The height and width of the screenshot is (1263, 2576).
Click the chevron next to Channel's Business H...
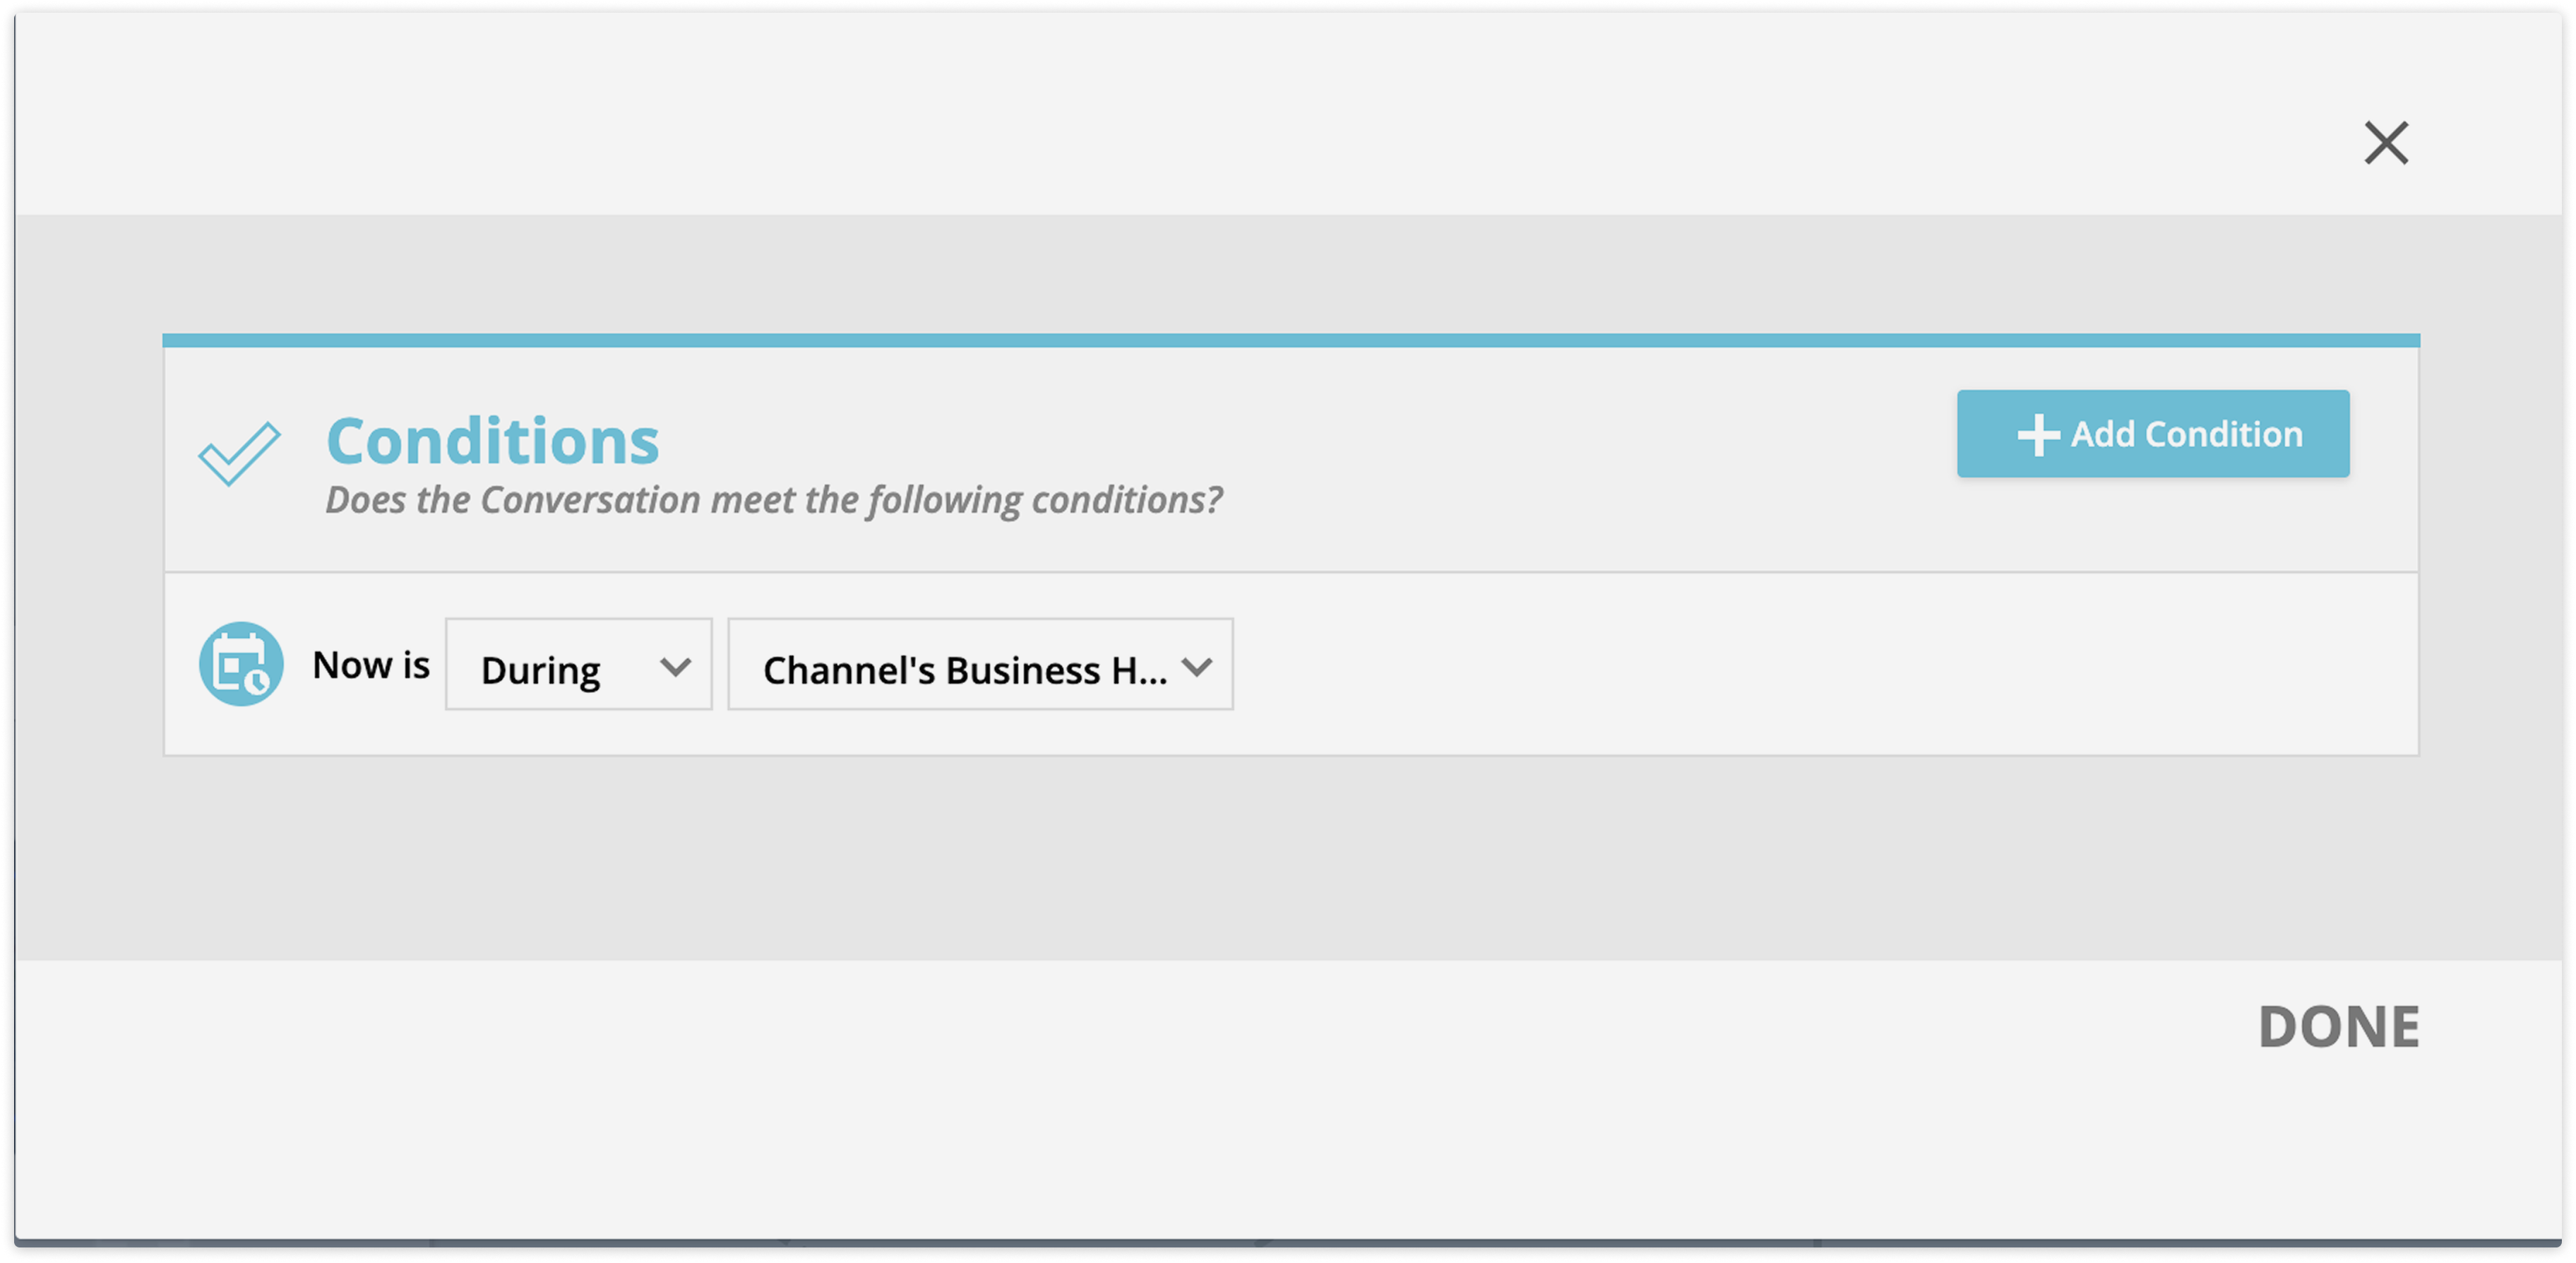coord(1196,667)
